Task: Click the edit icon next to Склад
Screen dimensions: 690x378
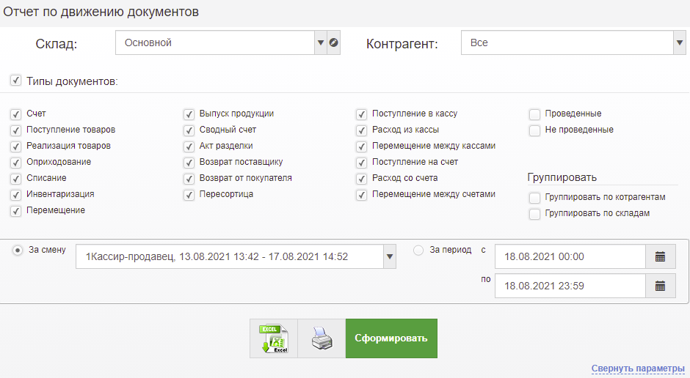Action: click(334, 42)
